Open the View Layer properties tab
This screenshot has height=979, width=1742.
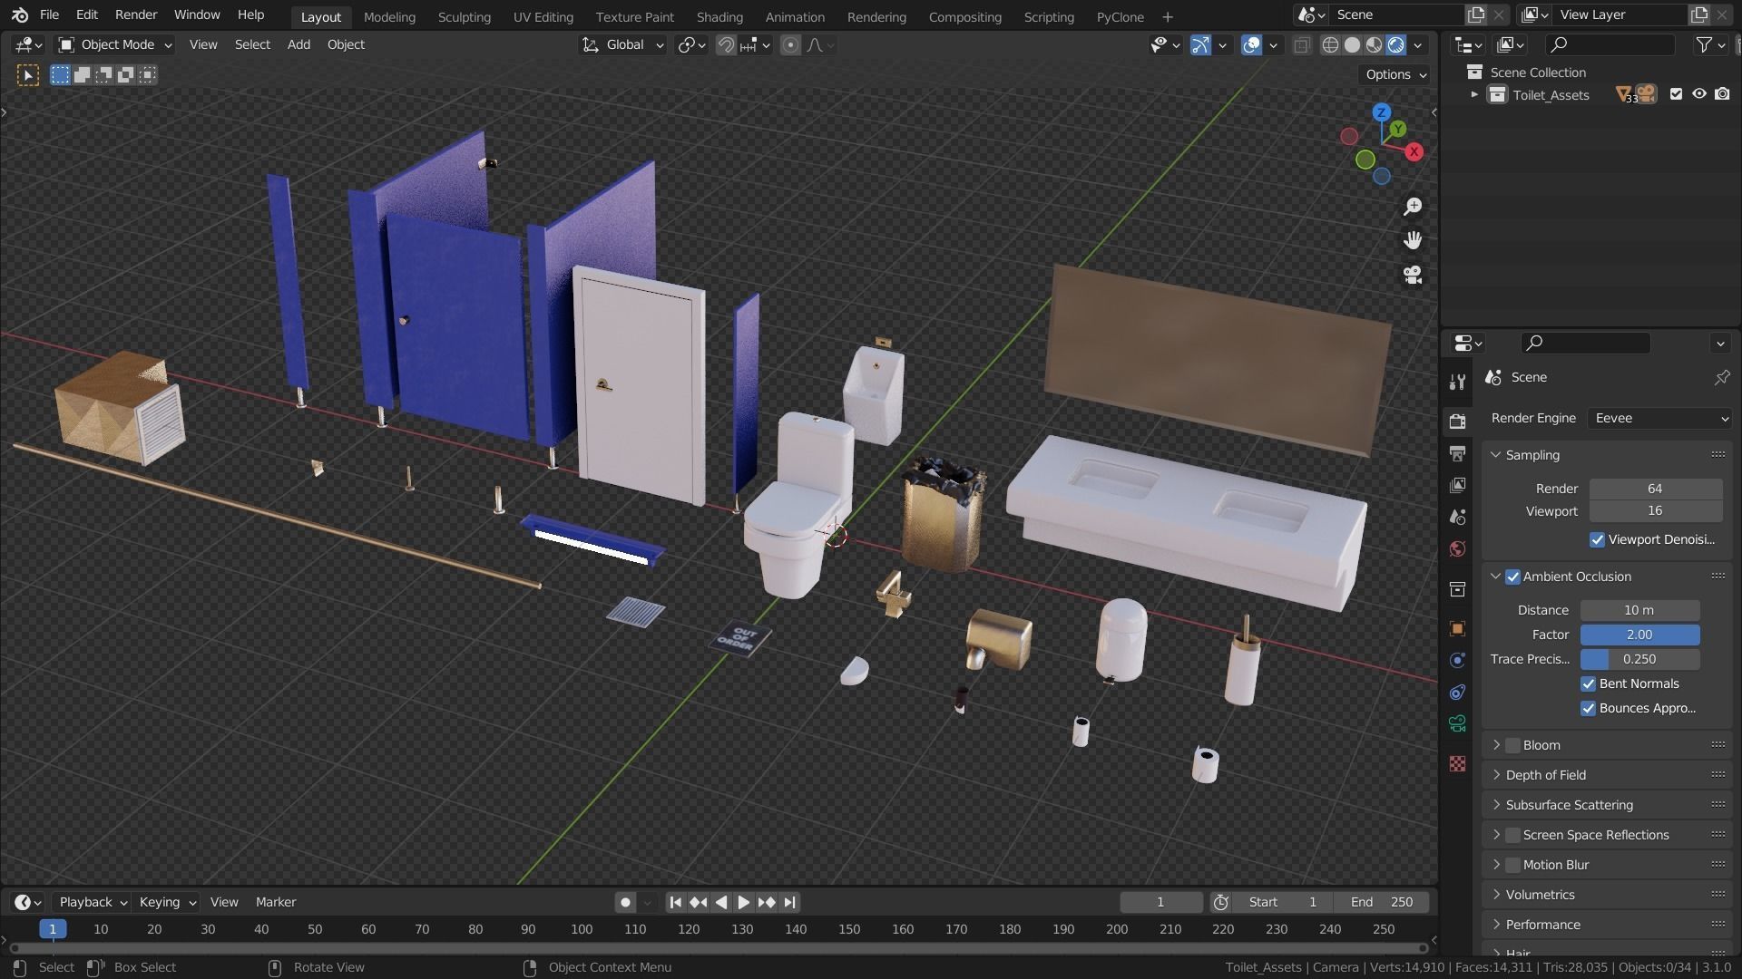[x=1457, y=485]
